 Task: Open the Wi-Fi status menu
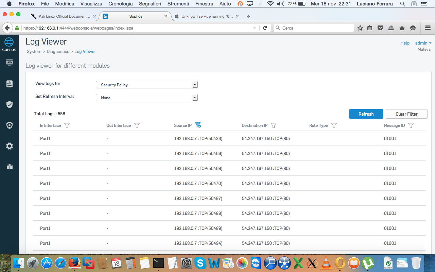pyautogui.click(x=270, y=4)
